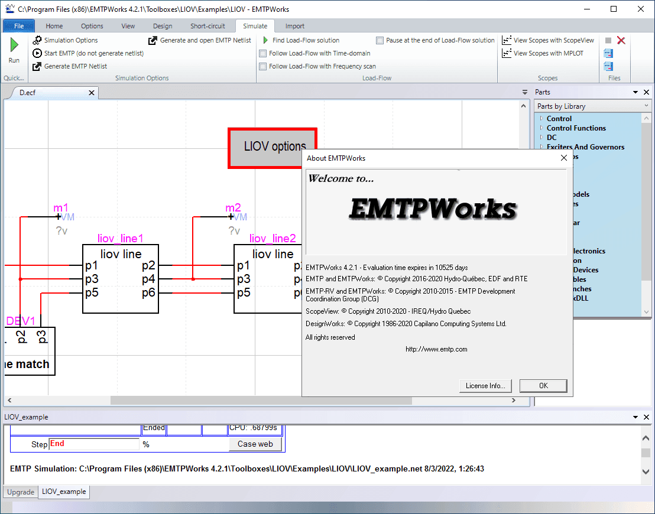
Task: Close the About EMTPWorks dialog
Action: (x=563, y=158)
